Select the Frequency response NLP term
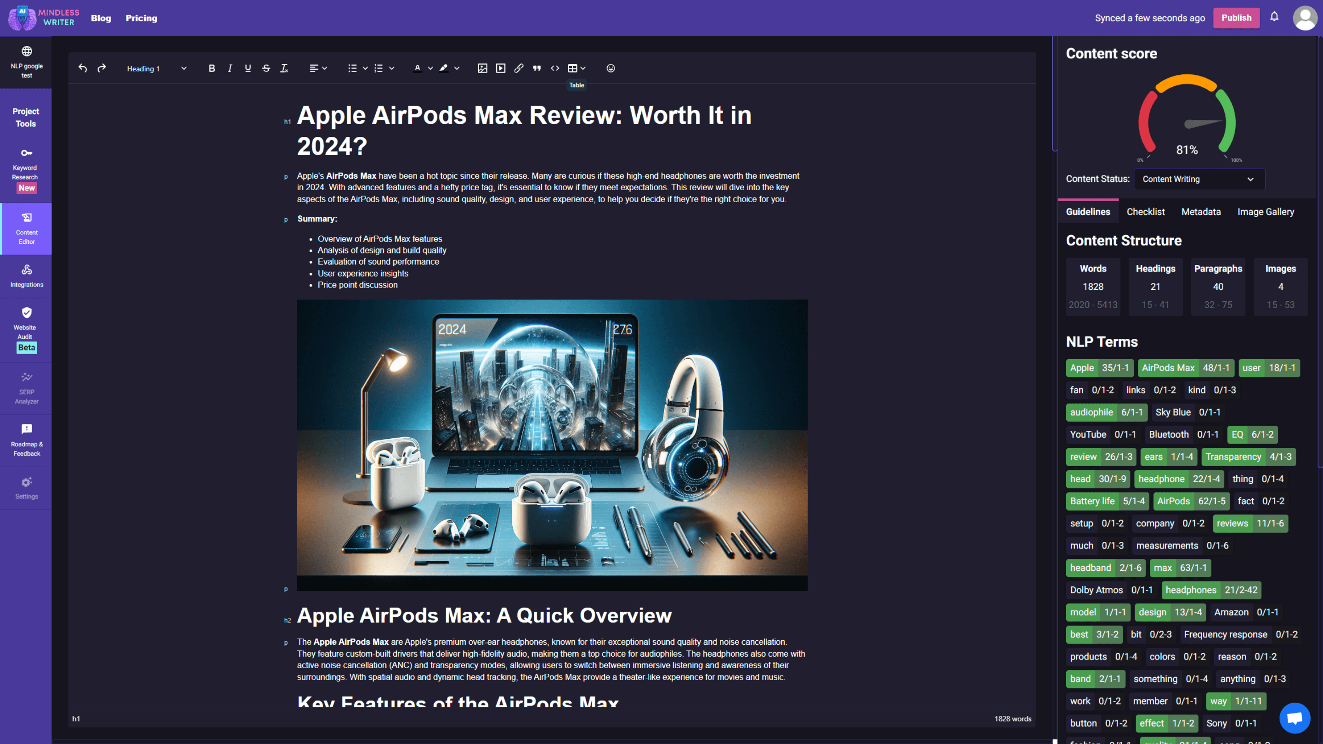Screen dimensions: 1323x744 (x=1241, y=634)
